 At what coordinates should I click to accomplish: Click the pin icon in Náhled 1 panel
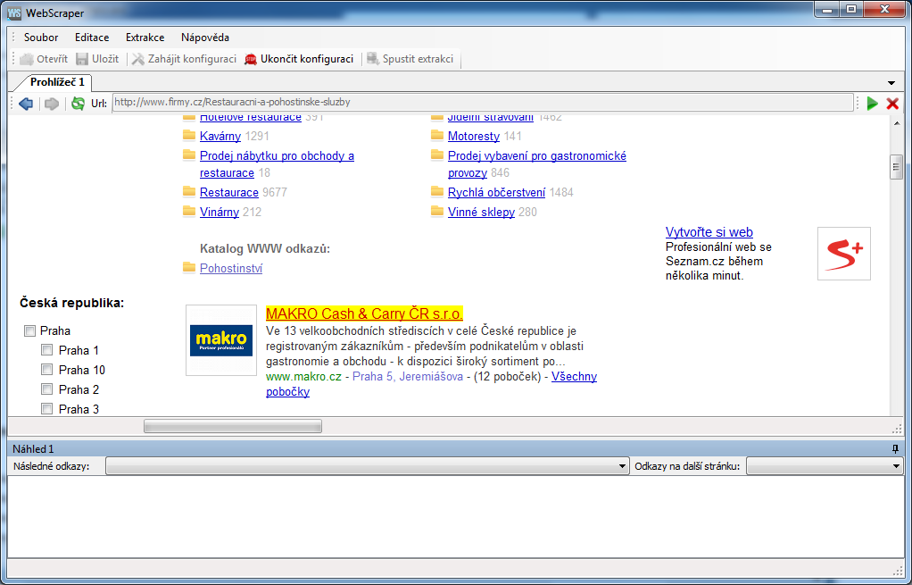[x=895, y=448]
